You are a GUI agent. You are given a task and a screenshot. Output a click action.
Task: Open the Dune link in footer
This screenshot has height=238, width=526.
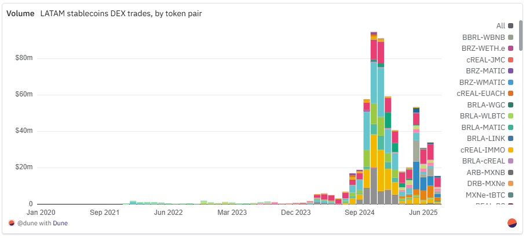click(61, 223)
